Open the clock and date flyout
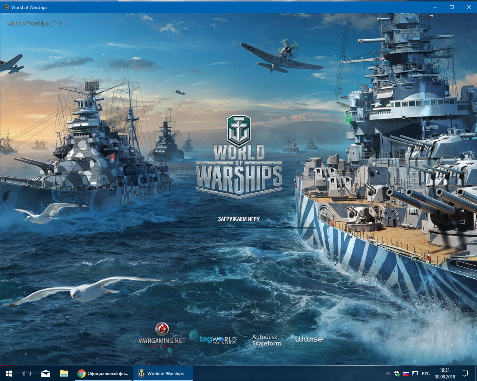Screen dimensions: 477x381 pyautogui.click(x=445, y=373)
